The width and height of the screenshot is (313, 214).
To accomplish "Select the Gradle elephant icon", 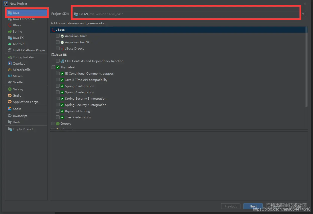I will coord(10,82).
